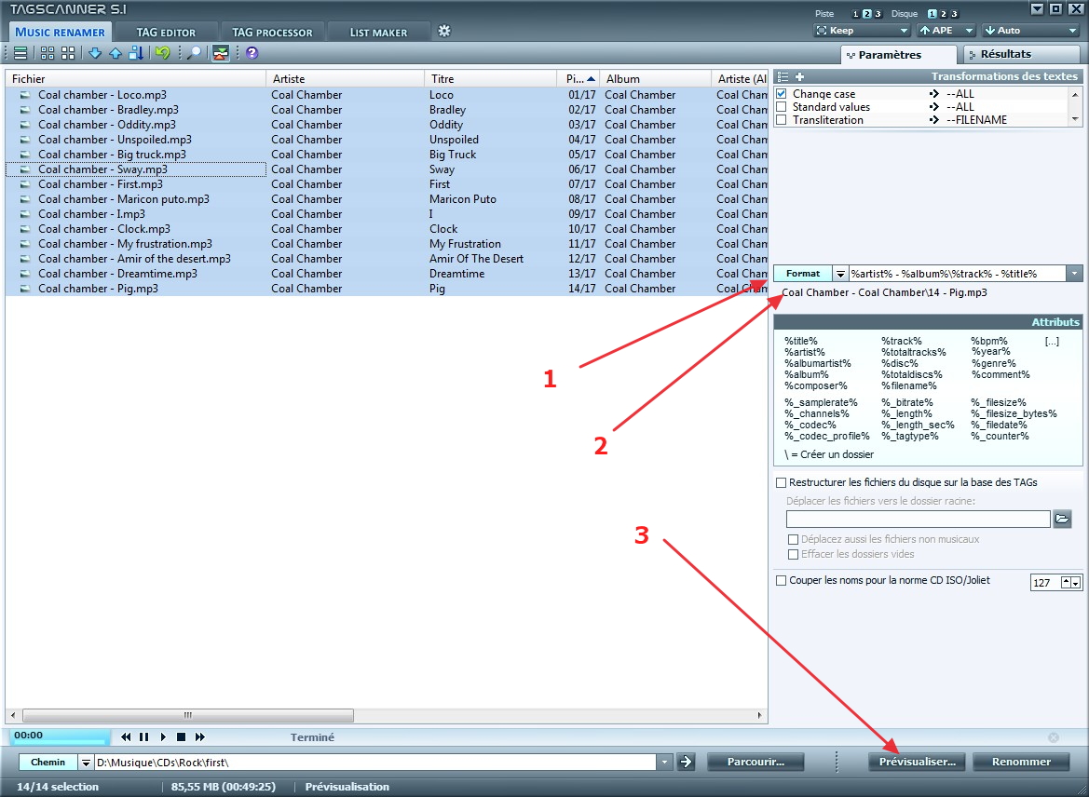
Task: Move selected files down with blue down arrow
Action: click(x=95, y=53)
